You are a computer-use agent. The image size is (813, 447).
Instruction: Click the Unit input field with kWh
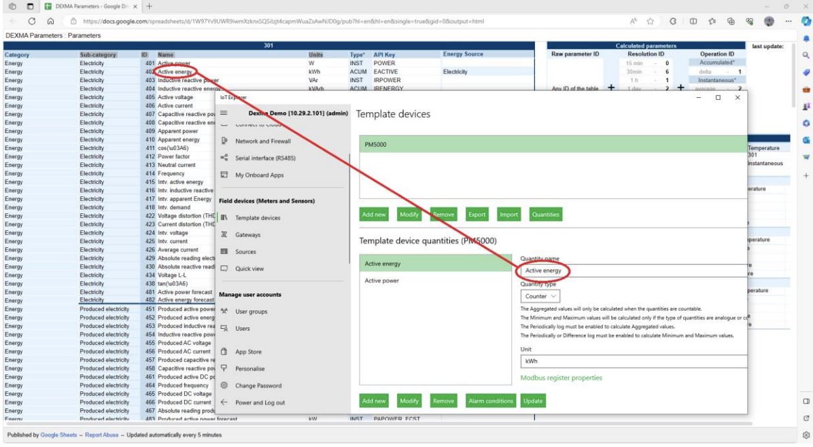[x=634, y=361]
